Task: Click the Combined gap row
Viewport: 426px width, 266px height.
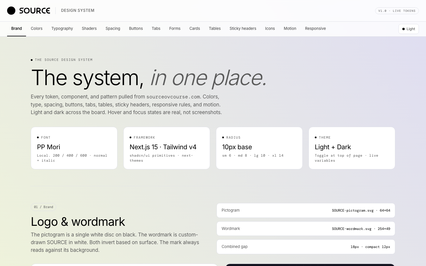Action: (306, 247)
